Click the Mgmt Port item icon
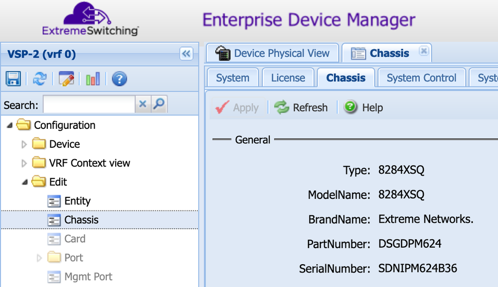The width and height of the screenshot is (498, 287). coord(54,277)
